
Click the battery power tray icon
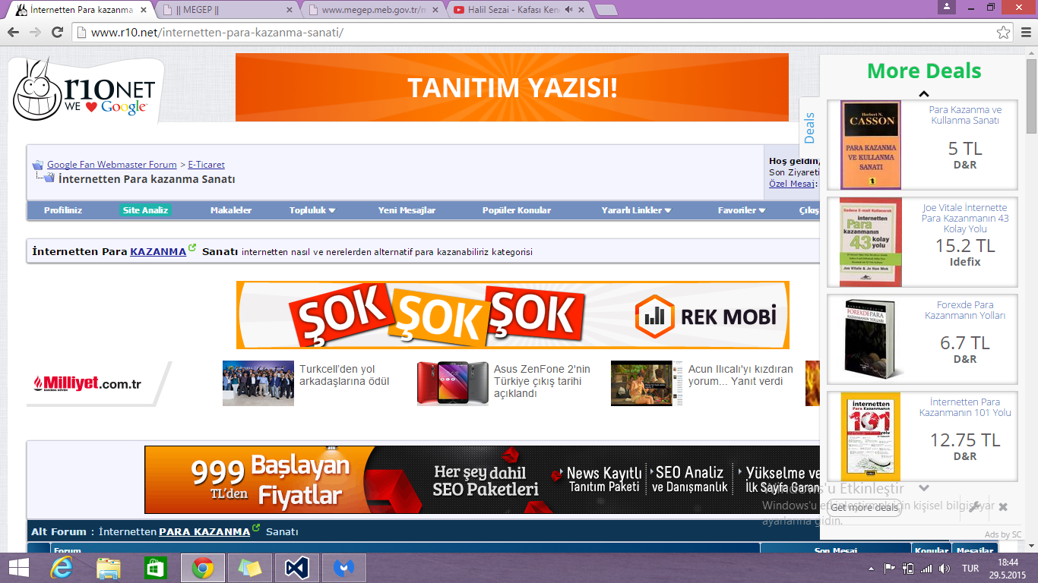point(907,568)
